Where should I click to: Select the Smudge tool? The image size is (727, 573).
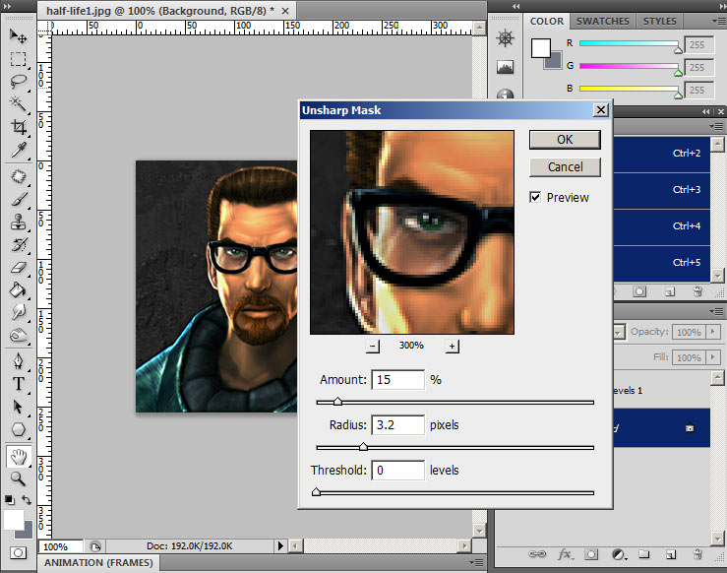(18, 312)
